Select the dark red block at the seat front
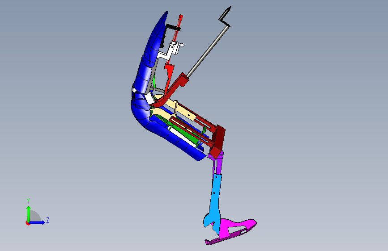Screen dimensions: 388x251 point(219,140)
